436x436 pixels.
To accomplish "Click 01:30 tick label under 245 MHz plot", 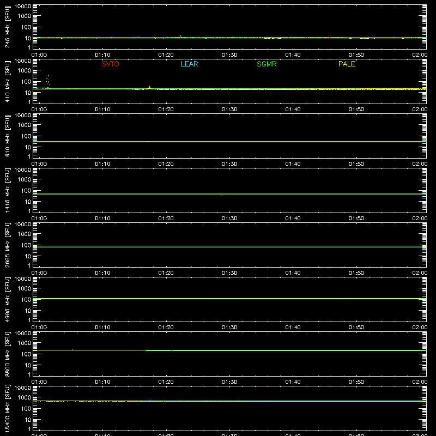I will (x=229, y=55).
